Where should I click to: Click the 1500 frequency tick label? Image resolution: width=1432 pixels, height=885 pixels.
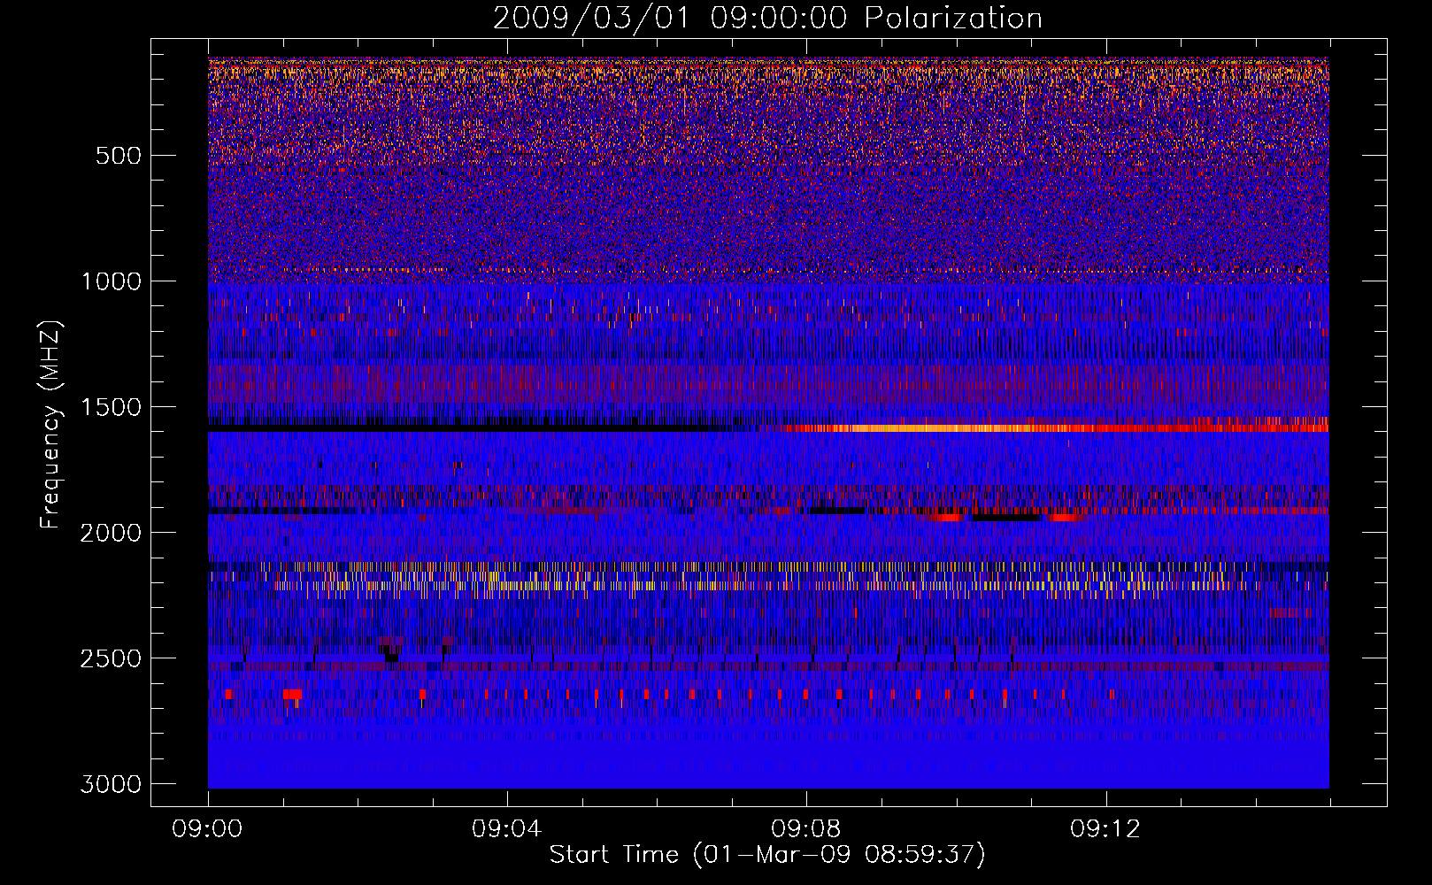click(111, 407)
